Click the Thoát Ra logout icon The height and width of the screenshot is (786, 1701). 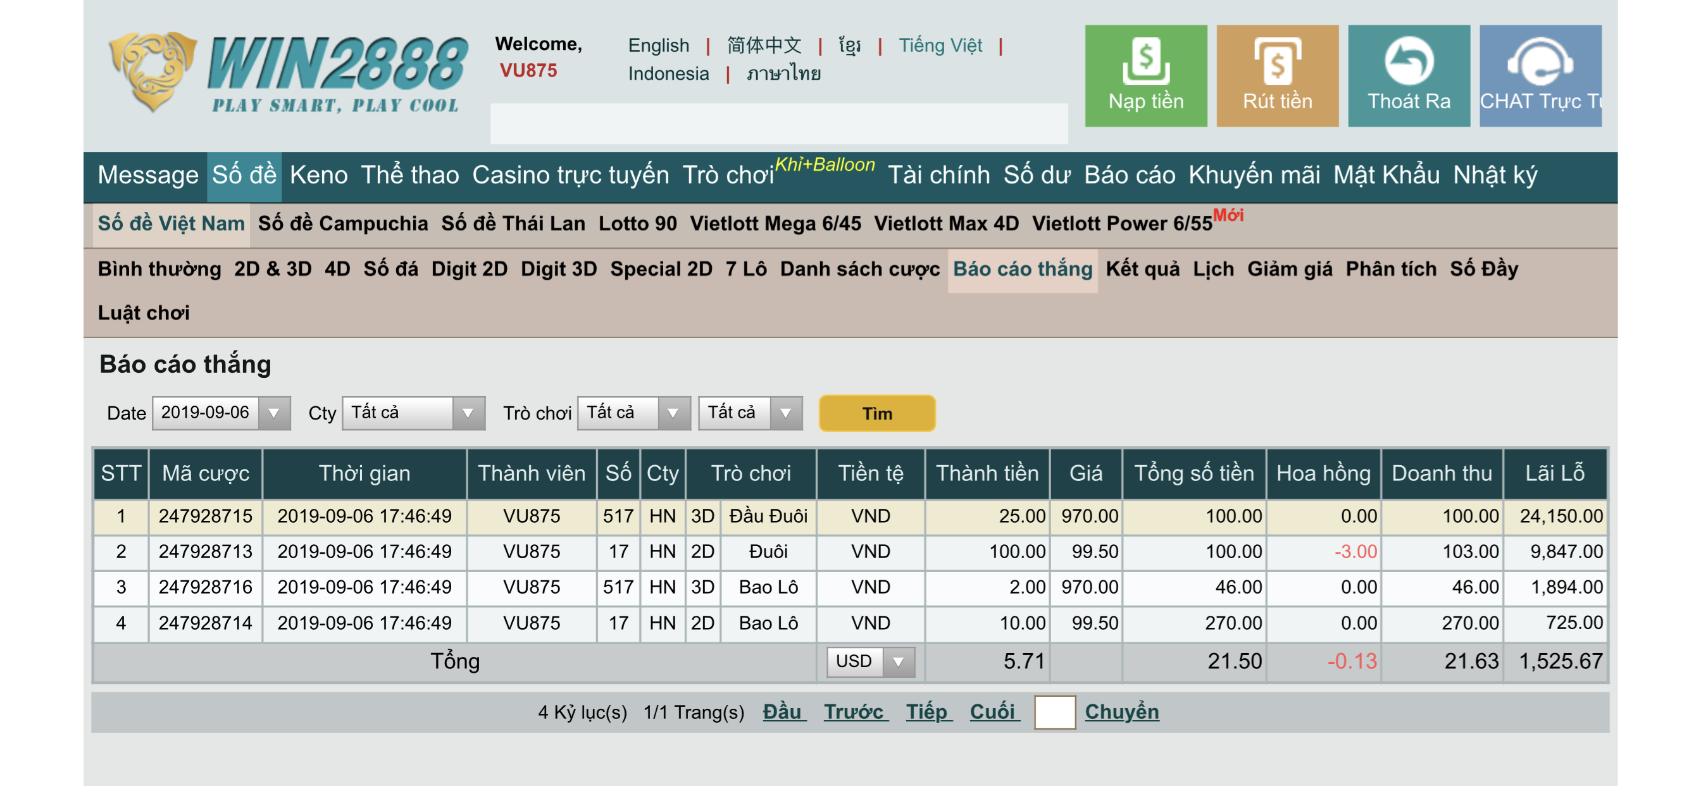point(1409,75)
